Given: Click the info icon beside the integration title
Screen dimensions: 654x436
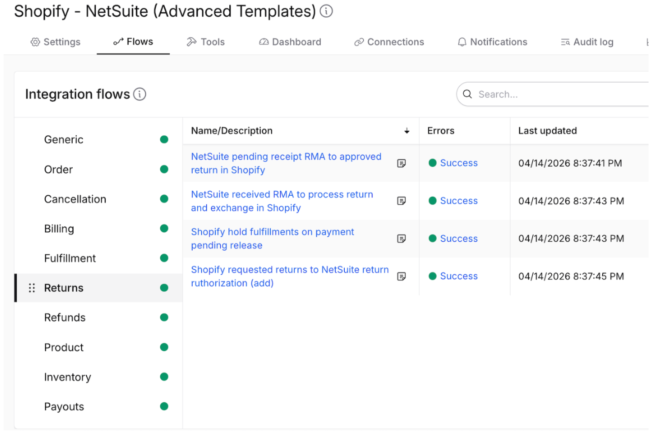Looking at the screenshot, I should click(326, 11).
